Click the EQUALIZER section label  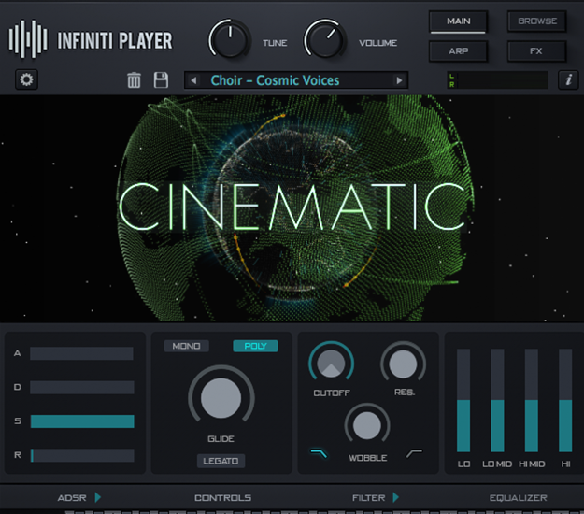(518, 497)
